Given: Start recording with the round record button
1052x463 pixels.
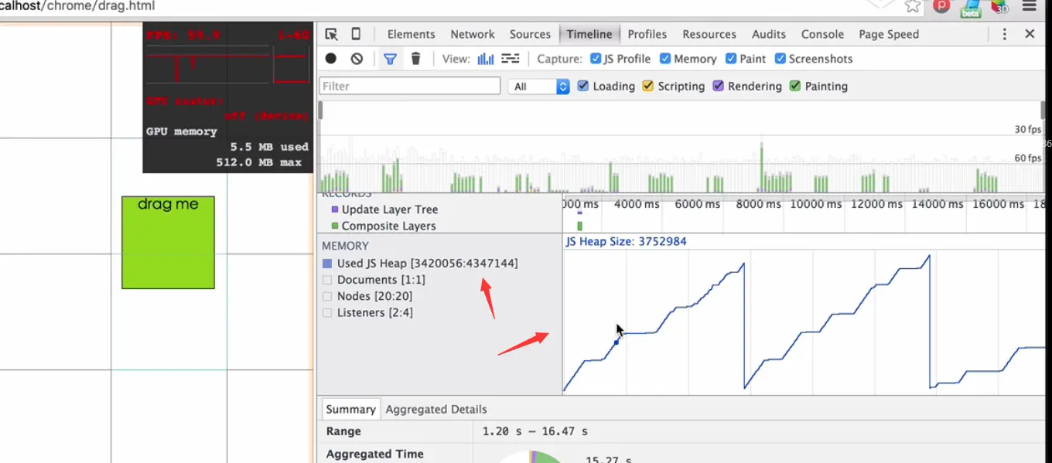Looking at the screenshot, I should (331, 59).
